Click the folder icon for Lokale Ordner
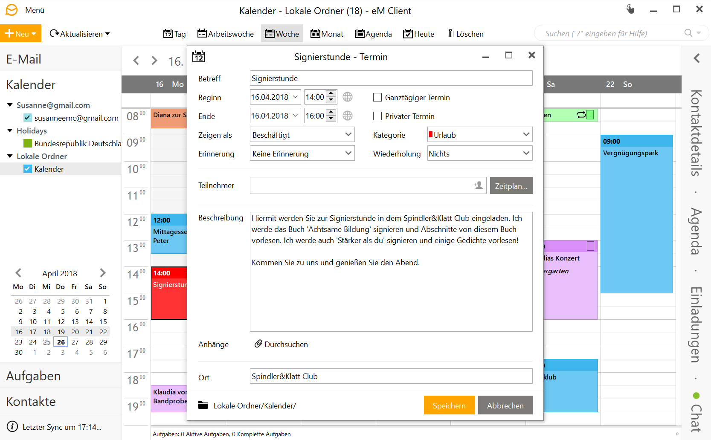This screenshot has width=711, height=440. click(x=203, y=405)
